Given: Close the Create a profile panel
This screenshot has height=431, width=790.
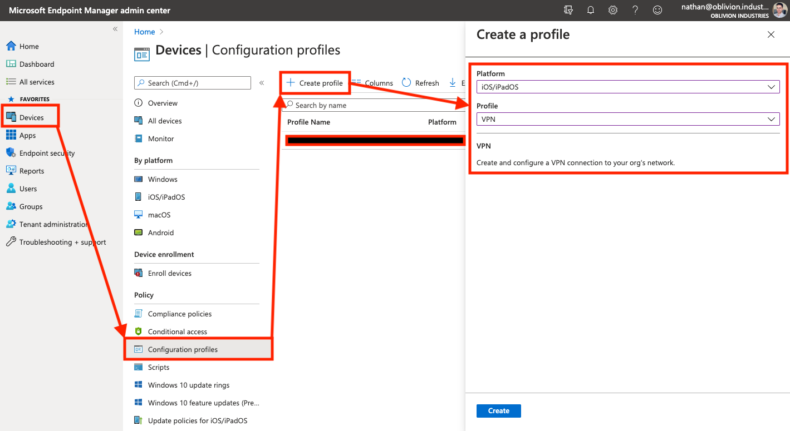Looking at the screenshot, I should tap(771, 34).
